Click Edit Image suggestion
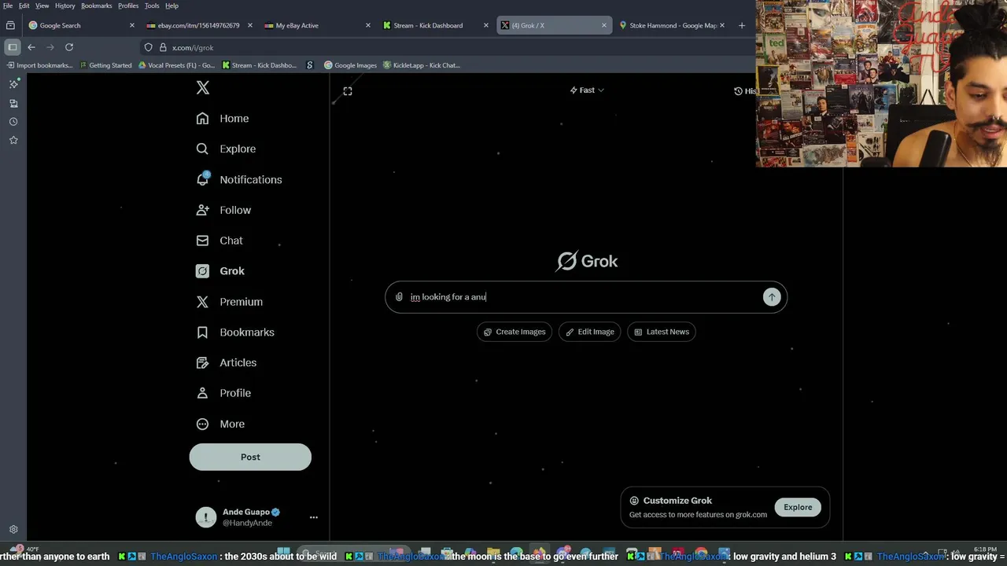The image size is (1007, 566). pos(590,332)
